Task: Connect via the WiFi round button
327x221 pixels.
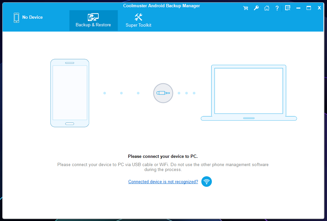Action: pos(207,182)
